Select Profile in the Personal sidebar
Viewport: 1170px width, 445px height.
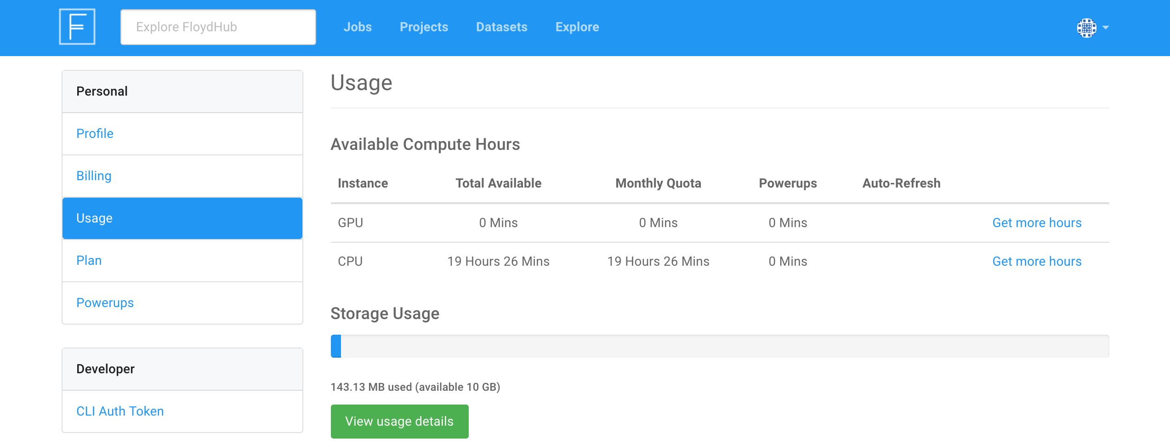tap(95, 134)
